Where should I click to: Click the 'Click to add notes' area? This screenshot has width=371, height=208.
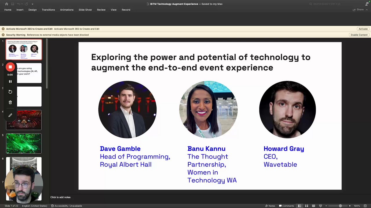(60, 197)
